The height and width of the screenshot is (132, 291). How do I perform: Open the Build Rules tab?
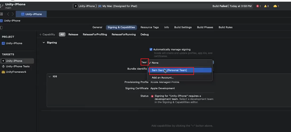226,27
